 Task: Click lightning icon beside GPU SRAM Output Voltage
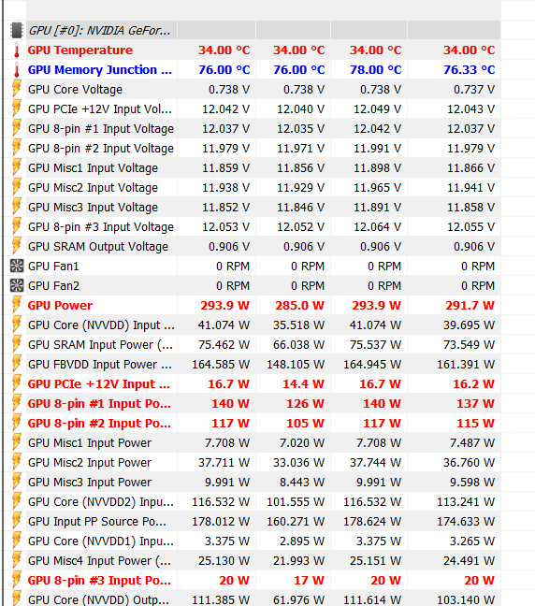point(17,247)
